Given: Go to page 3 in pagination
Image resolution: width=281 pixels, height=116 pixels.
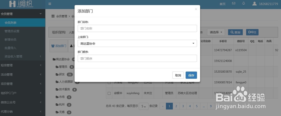Looking at the screenshot, I should (183, 106).
